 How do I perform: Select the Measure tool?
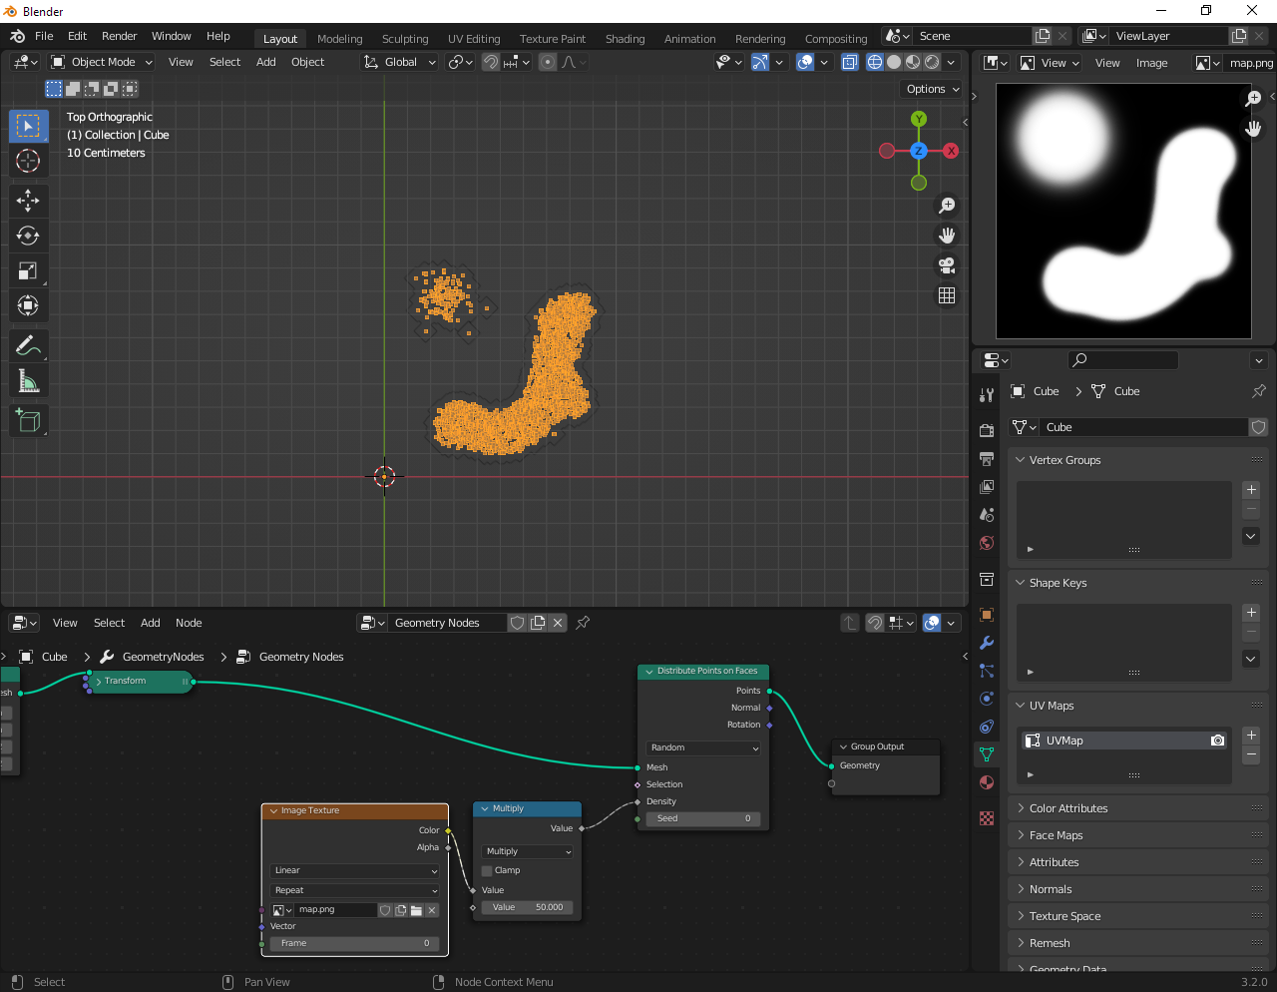[x=28, y=381]
